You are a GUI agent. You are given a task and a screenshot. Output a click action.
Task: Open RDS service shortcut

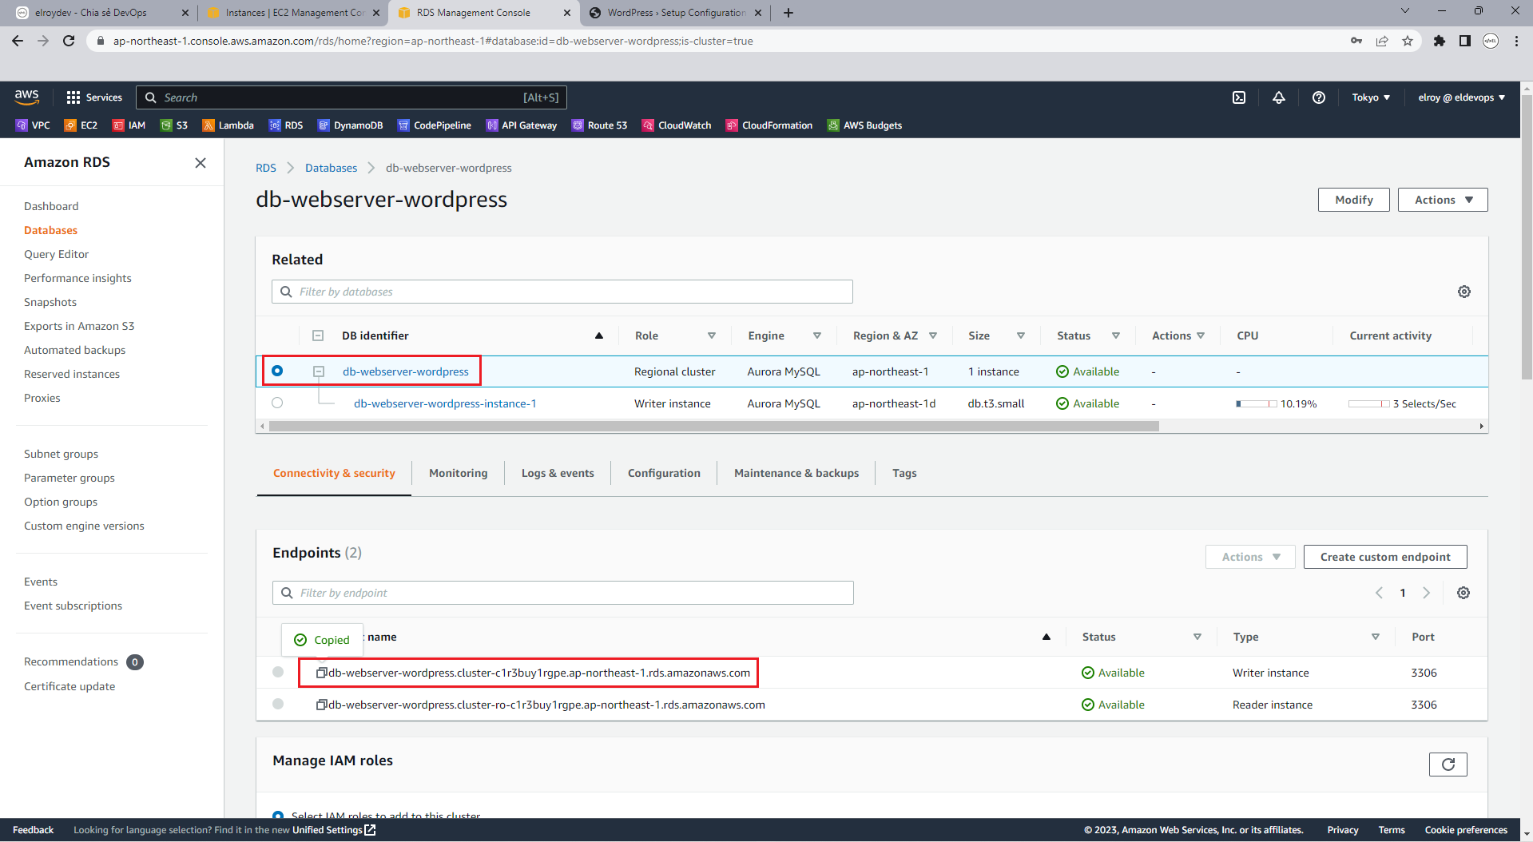pos(286,125)
